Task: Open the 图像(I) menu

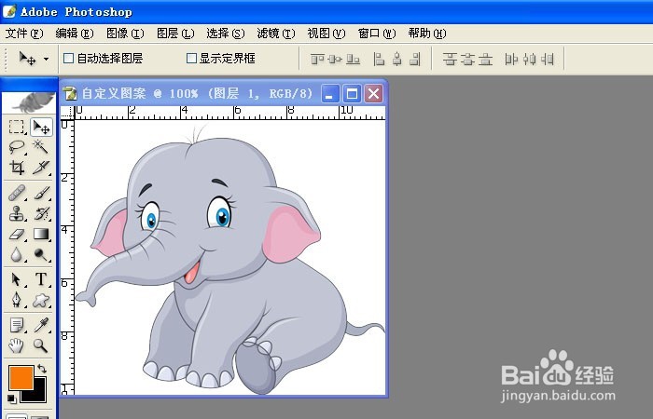Action: tap(125, 34)
